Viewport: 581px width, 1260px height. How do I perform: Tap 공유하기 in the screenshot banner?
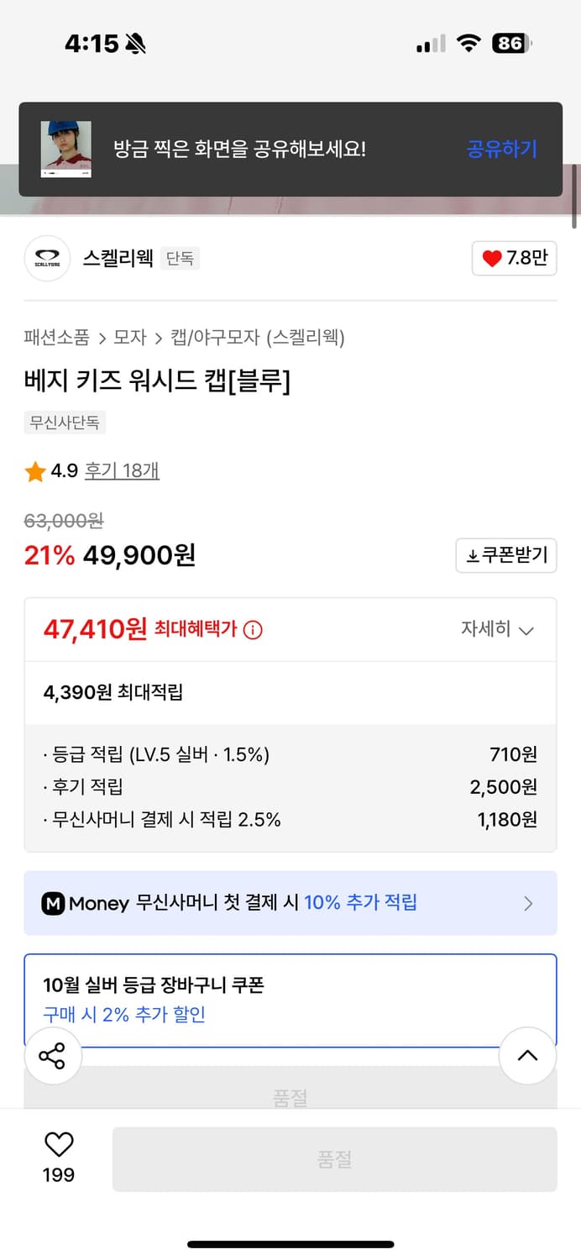(501, 150)
